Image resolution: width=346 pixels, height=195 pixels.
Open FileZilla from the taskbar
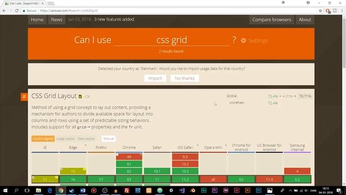(x=127, y=190)
